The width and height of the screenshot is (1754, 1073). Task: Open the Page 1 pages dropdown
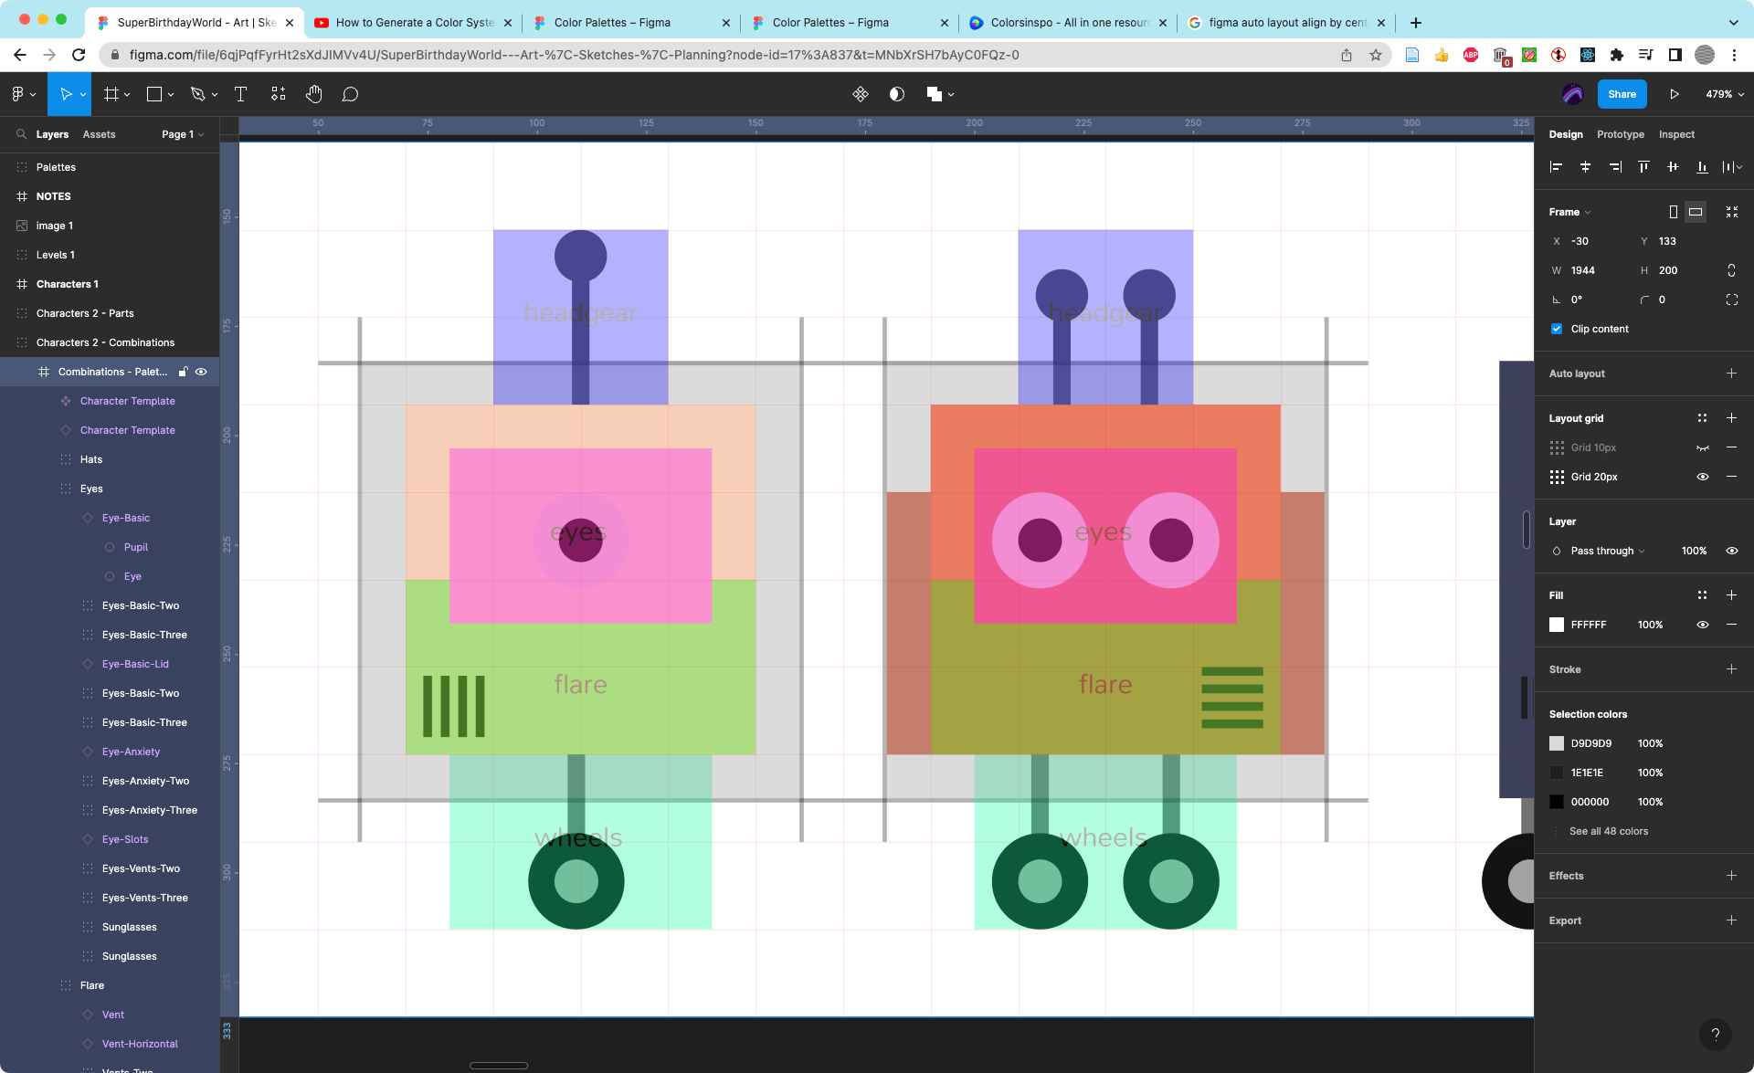[183, 134]
